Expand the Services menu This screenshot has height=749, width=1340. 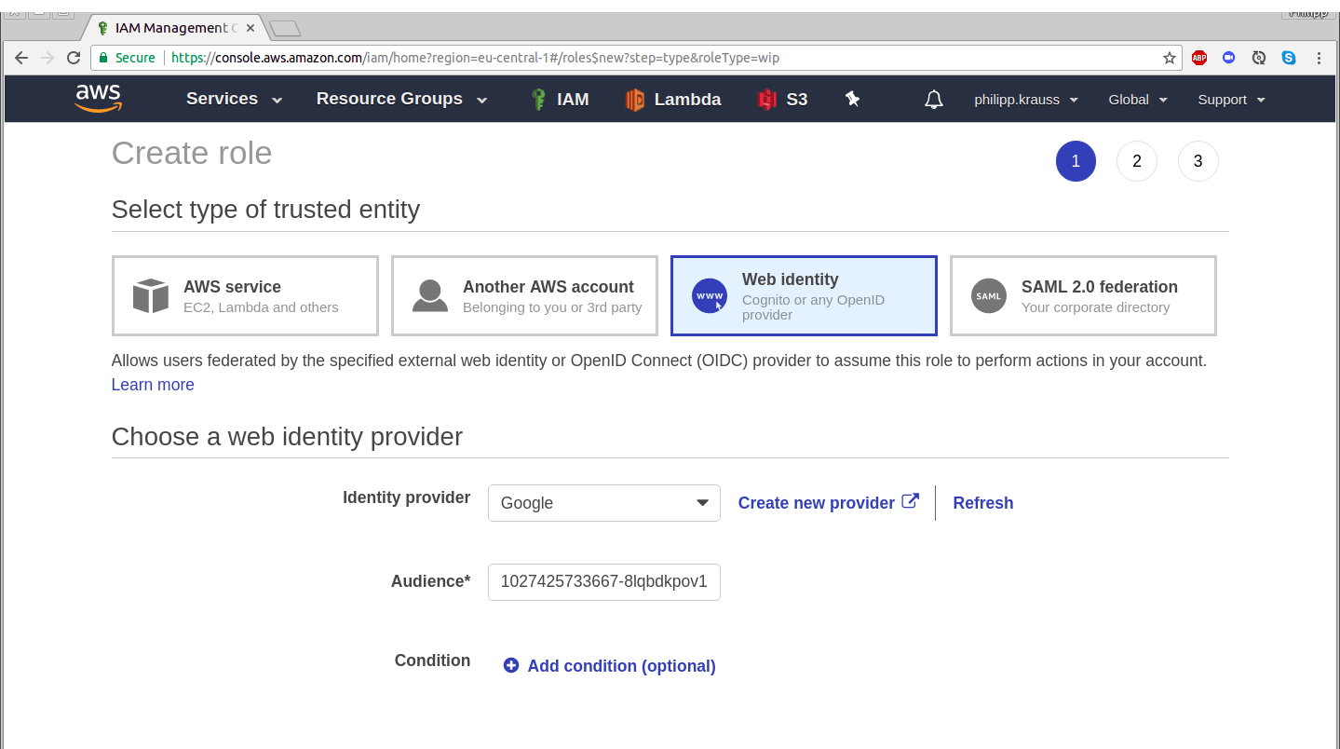point(234,100)
